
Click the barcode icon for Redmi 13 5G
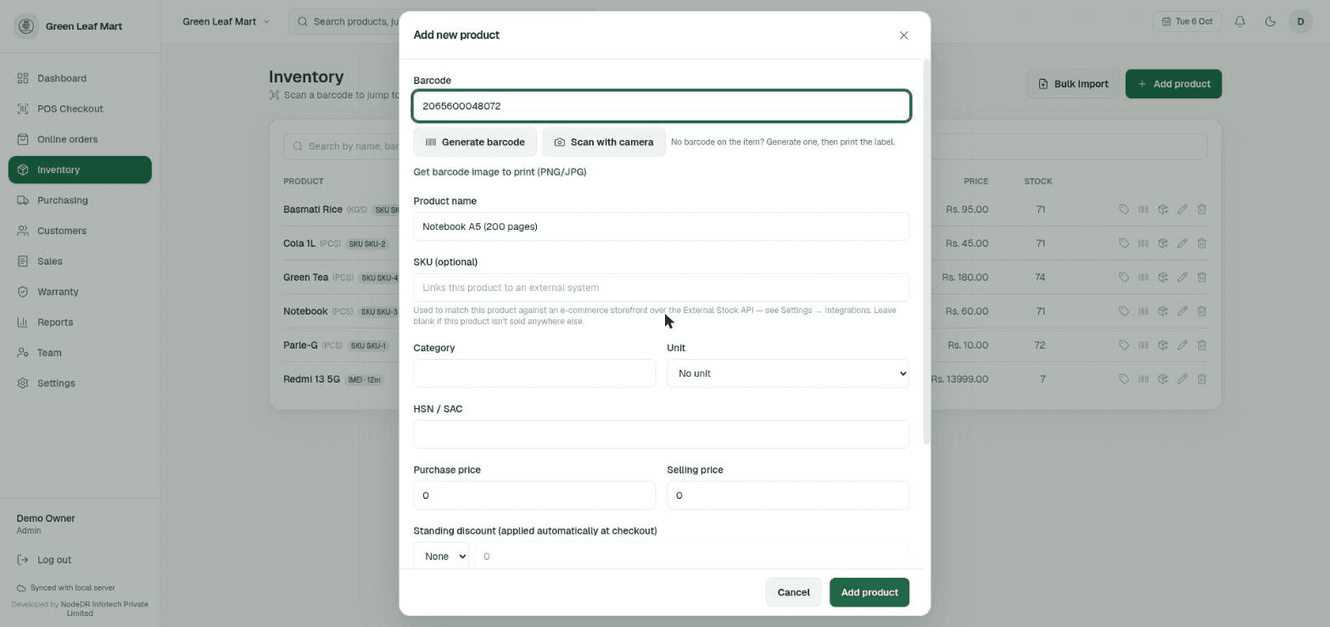pyautogui.click(x=1143, y=379)
